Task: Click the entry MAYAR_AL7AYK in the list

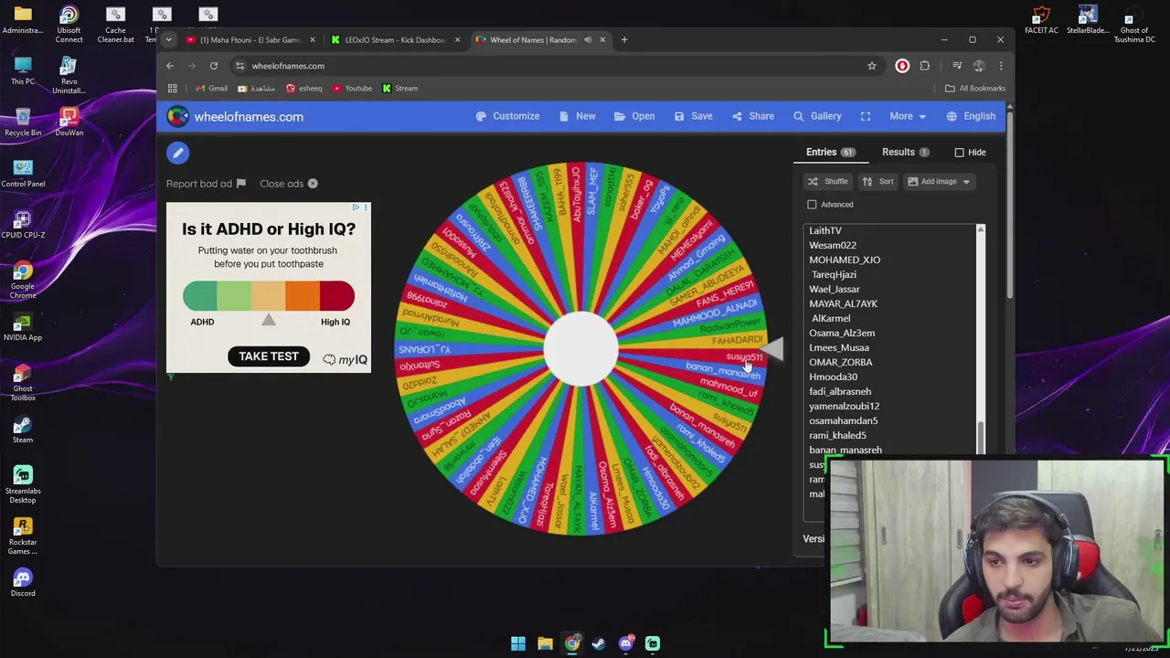Action: (x=843, y=303)
